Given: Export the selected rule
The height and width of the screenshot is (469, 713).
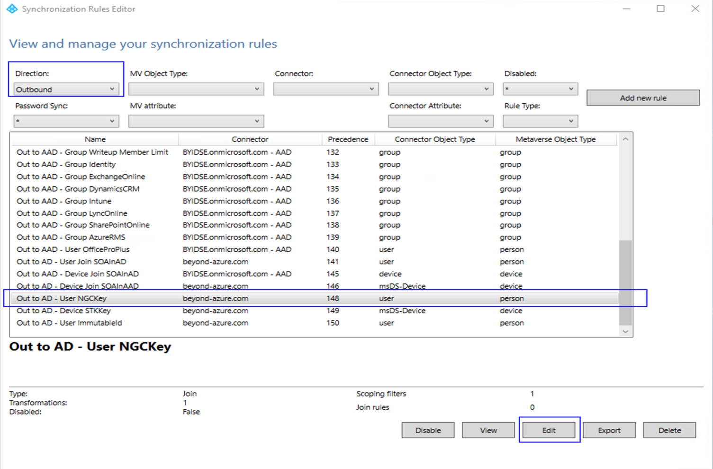Looking at the screenshot, I should pos(609,430).
